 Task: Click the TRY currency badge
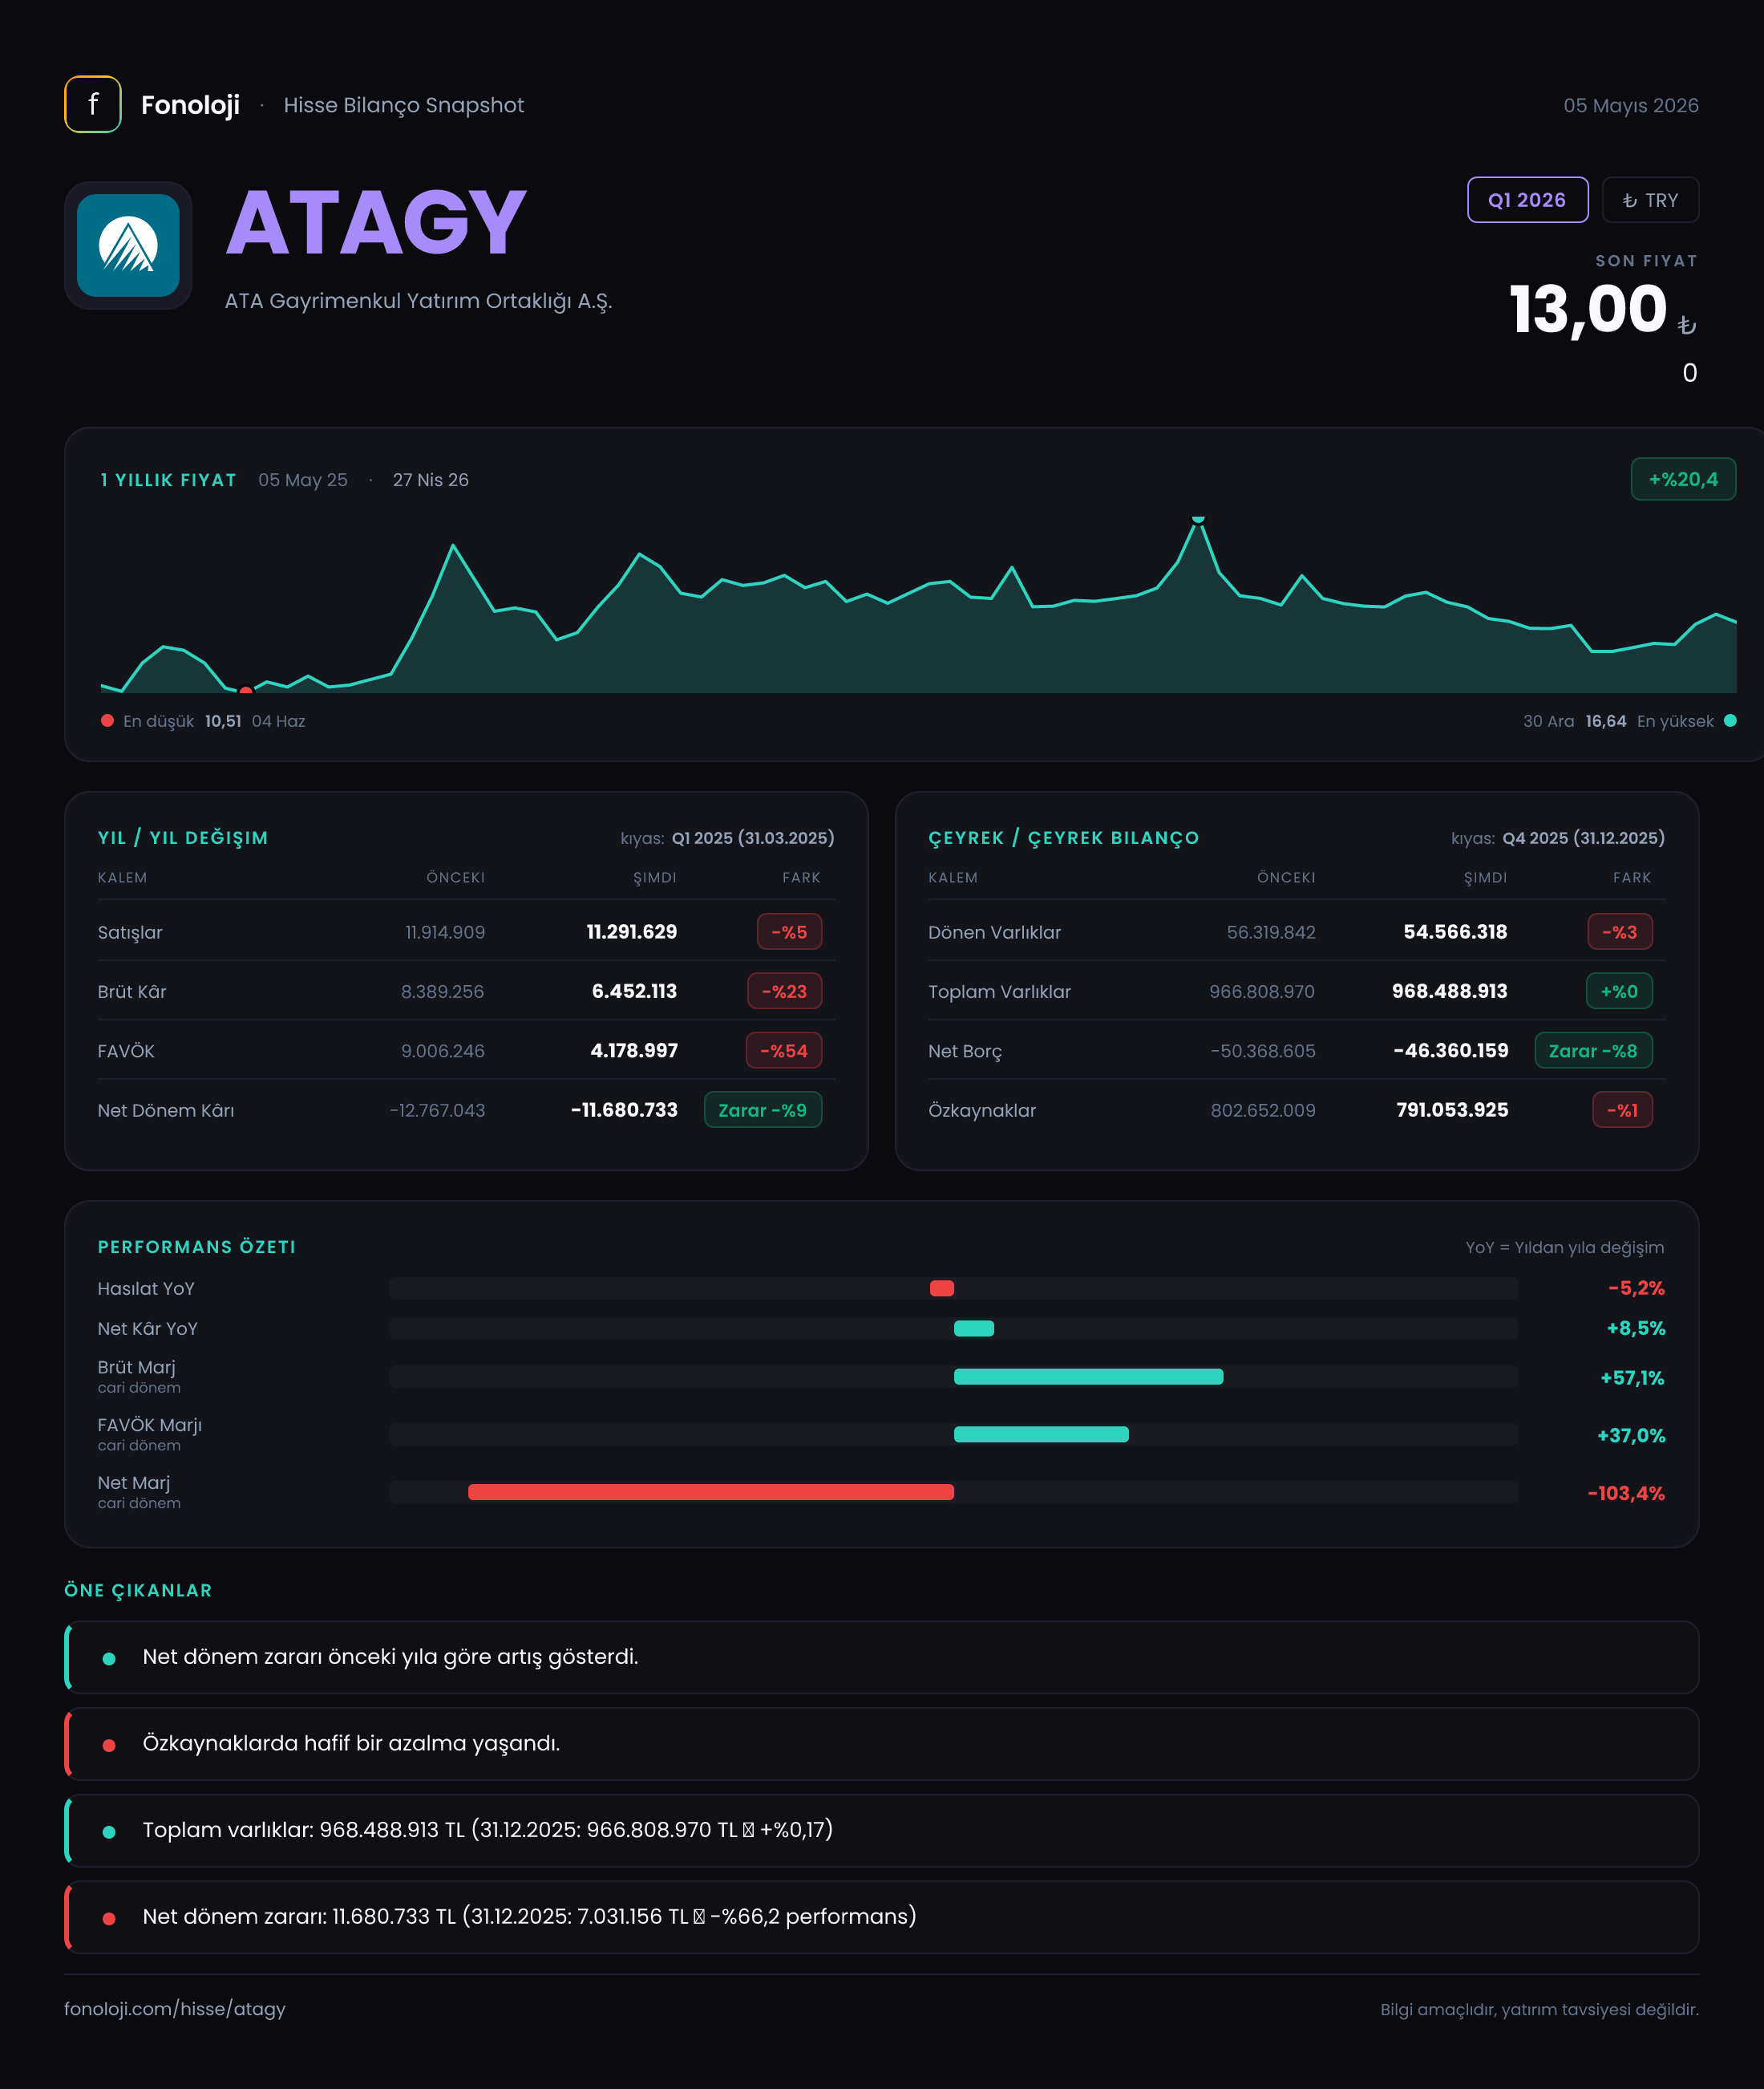pyautogui.click(x=1650, y=200)
